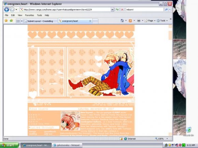
Task: Open the View menu
Action: pos(20,15)
